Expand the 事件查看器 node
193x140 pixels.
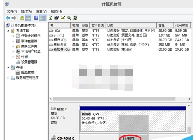click(13, 41)
